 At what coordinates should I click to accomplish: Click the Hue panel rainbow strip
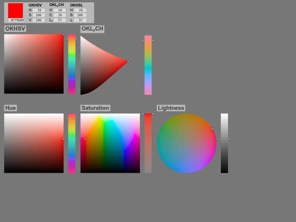point(72,143)
